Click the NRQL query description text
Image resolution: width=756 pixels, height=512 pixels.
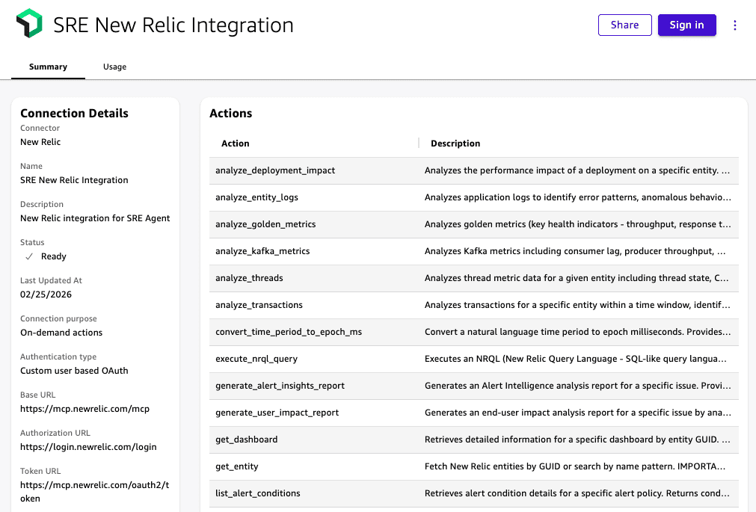[575, 360]
